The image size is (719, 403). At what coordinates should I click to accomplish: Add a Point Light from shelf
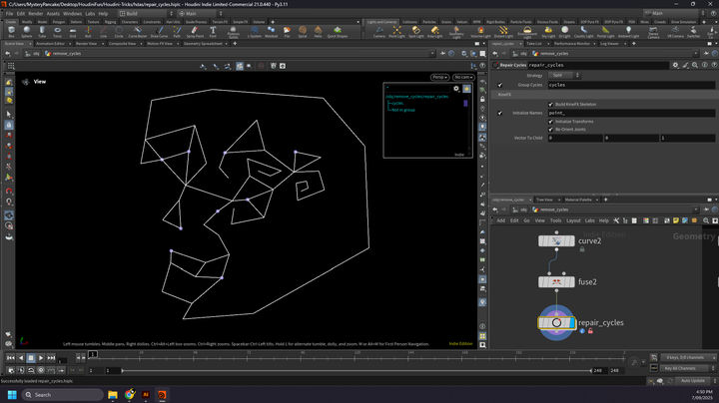[396, 32]
